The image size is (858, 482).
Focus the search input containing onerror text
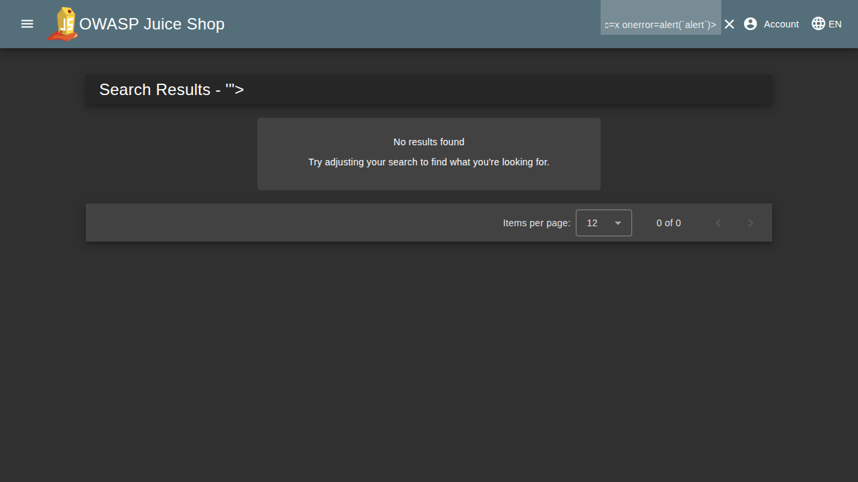tap(660, 25)
